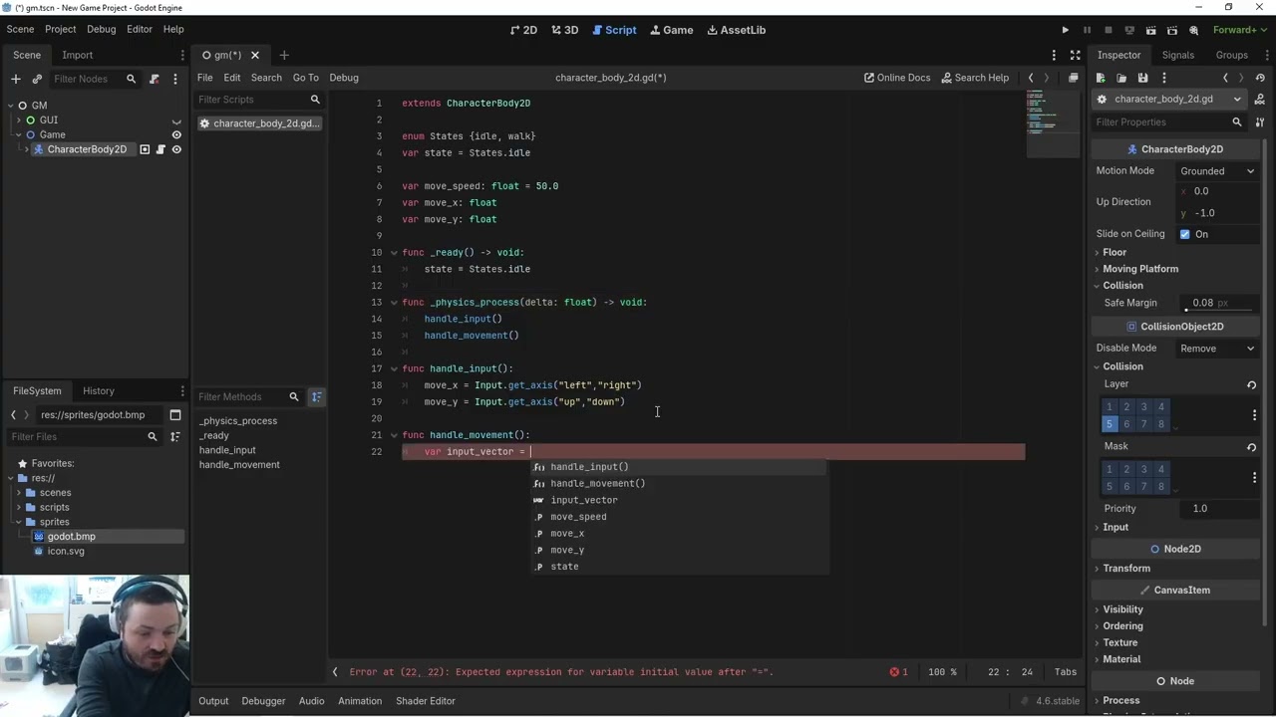Toggle visibility of CharacterBody2D node
The height and width of the screenshot is (717, 1276).
click(176, 149)
